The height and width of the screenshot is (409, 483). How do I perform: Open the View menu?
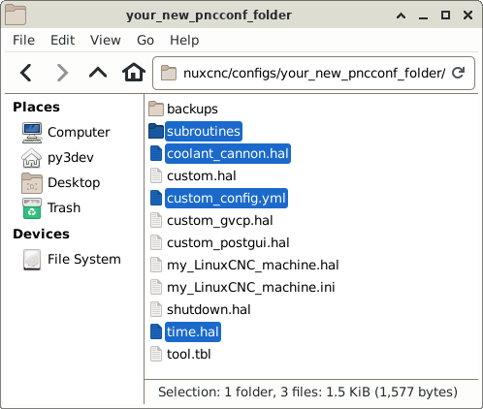tap(106, 41)
